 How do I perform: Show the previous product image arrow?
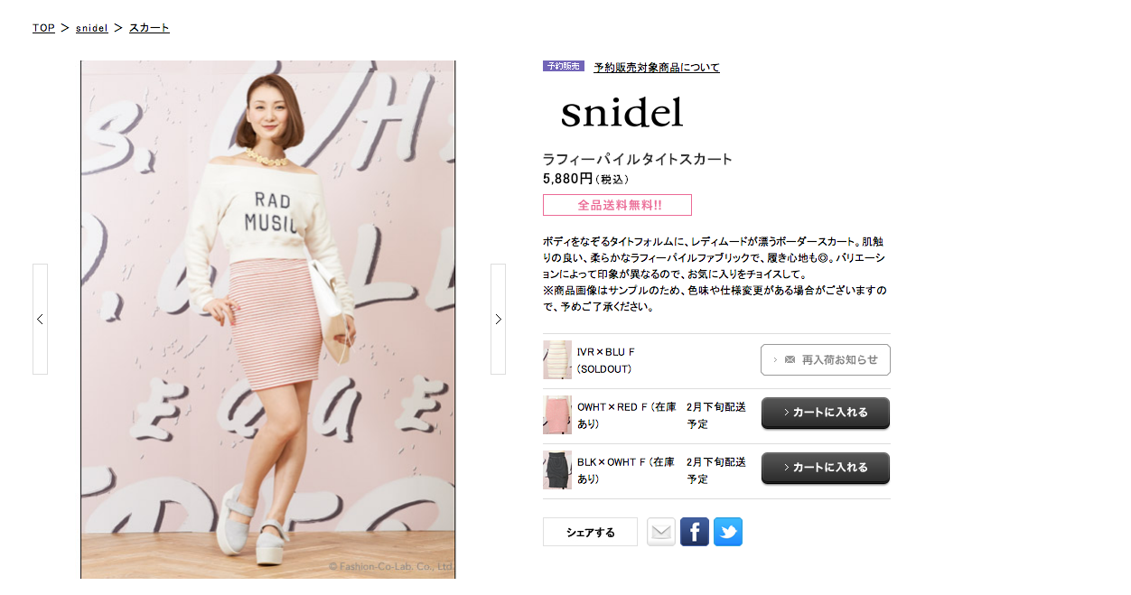point(40,319)
